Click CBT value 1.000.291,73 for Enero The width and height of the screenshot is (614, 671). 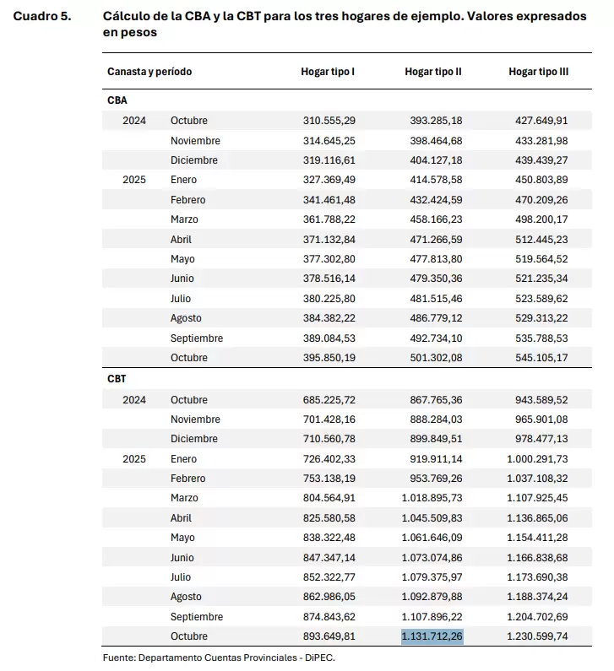click(537, 459)
